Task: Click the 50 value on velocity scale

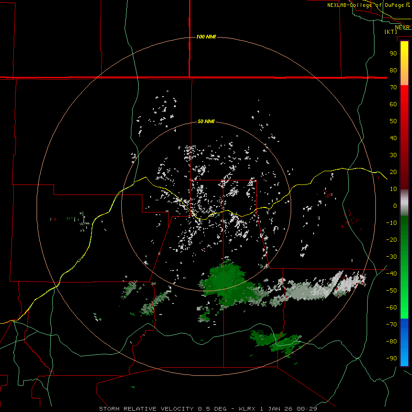Action: click(x=393, y=121)
